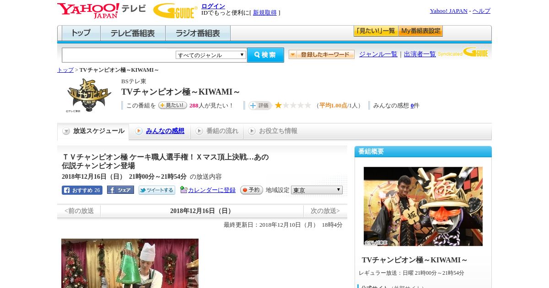Open ジャンル一覧 link
This screenshot has width=549, height=288.
click(x=378, y=54)
